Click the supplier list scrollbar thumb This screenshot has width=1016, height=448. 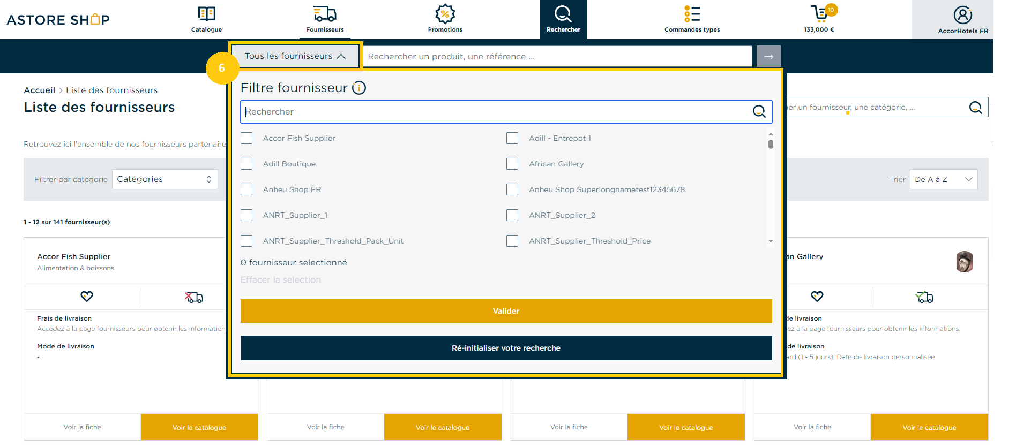771,144
